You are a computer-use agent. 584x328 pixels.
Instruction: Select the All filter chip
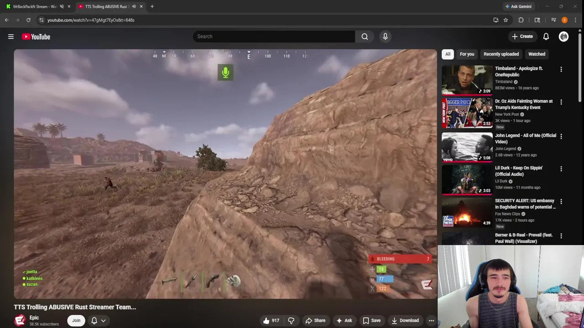coord(448,54)
